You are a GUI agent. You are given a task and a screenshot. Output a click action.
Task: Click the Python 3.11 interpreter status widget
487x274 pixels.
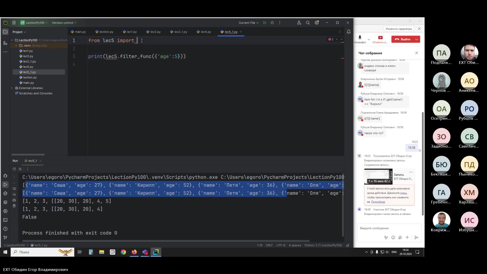(323, 245)
